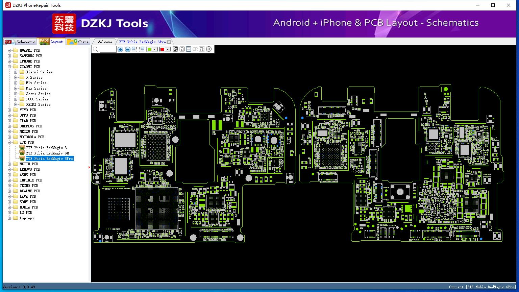The height and width of the screenshot is (292, 519).
Task: Click the folder icon of NOKIA PCB
Action: pyautogui.click(x=15, y=207)
